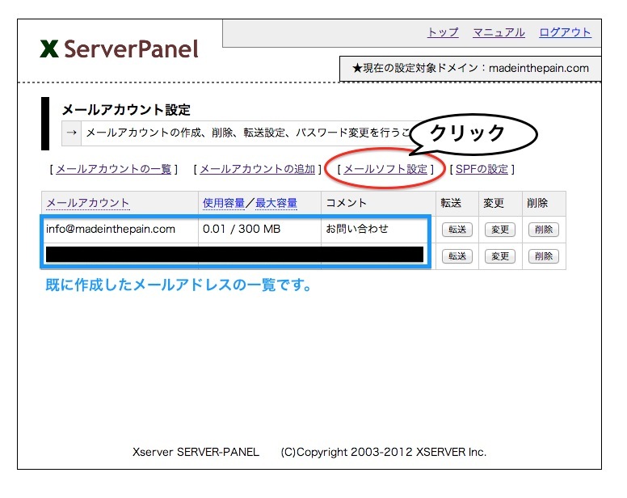Click the 最大容量 column header link

pyautogui.click(x=276, y=203)
